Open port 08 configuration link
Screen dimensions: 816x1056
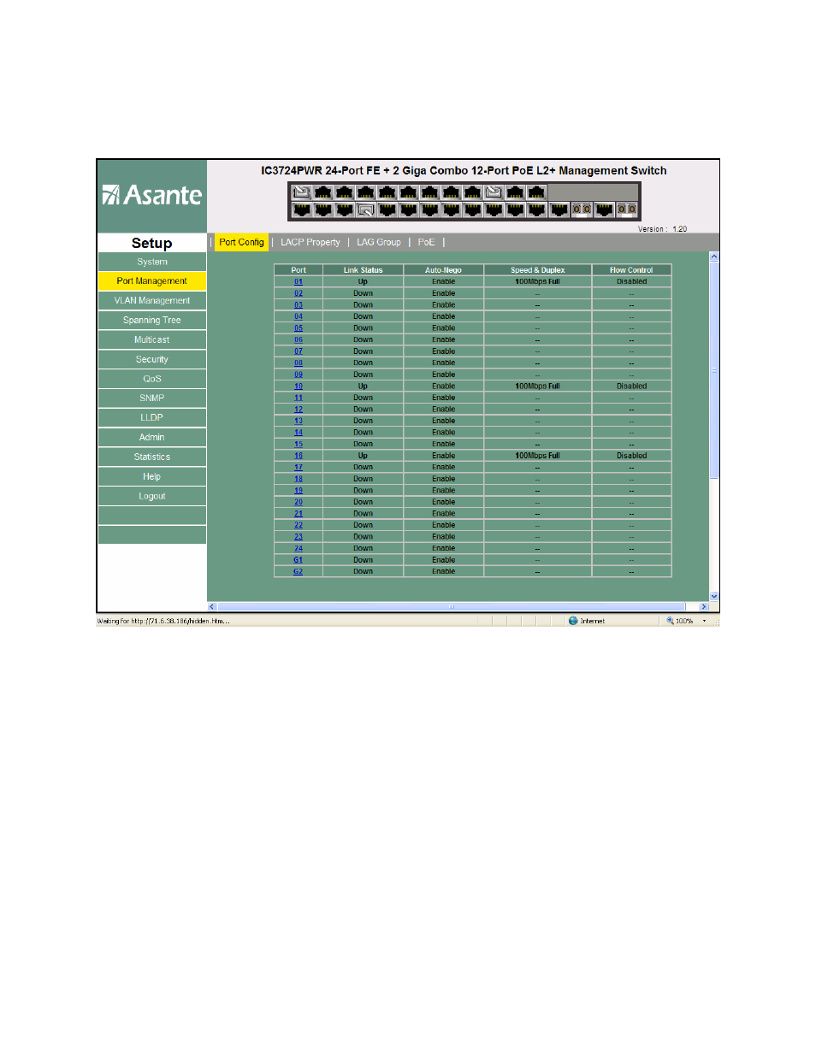[299, 363]
